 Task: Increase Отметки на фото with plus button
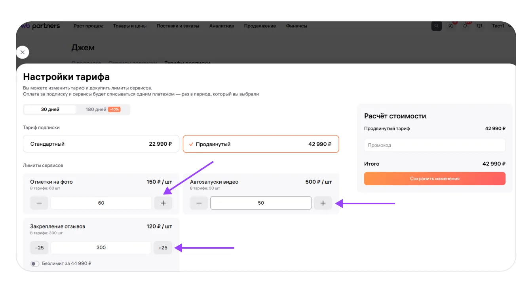point(163,203)
